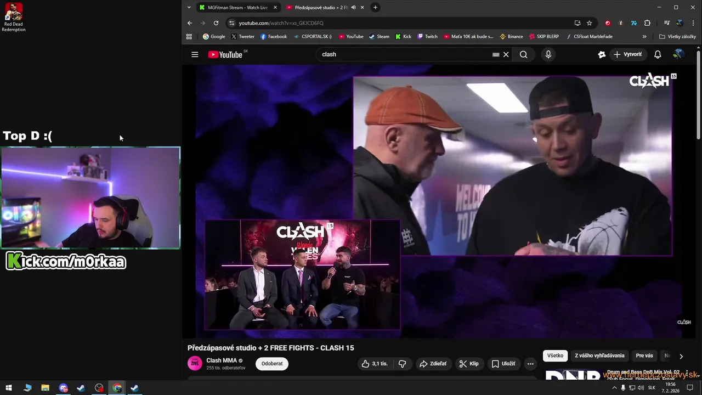Close the MGFitman Stream tab
Screen dimensions: 702x395
pos(275,8)
